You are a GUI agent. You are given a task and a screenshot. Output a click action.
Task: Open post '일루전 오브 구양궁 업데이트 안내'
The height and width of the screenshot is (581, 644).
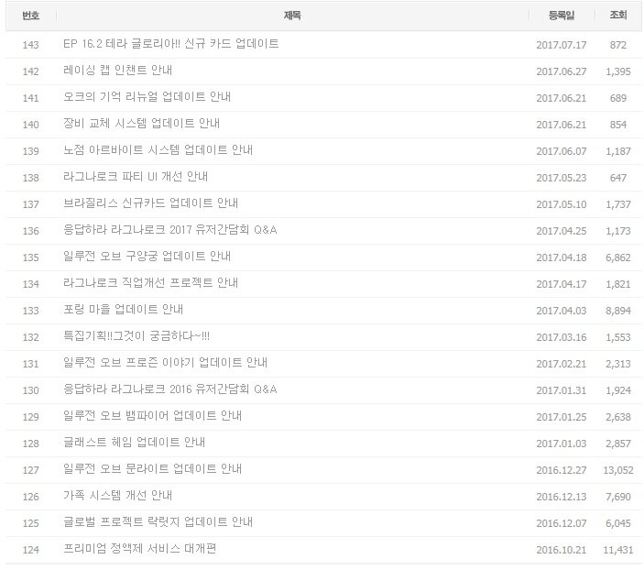[x=147, y=257]
